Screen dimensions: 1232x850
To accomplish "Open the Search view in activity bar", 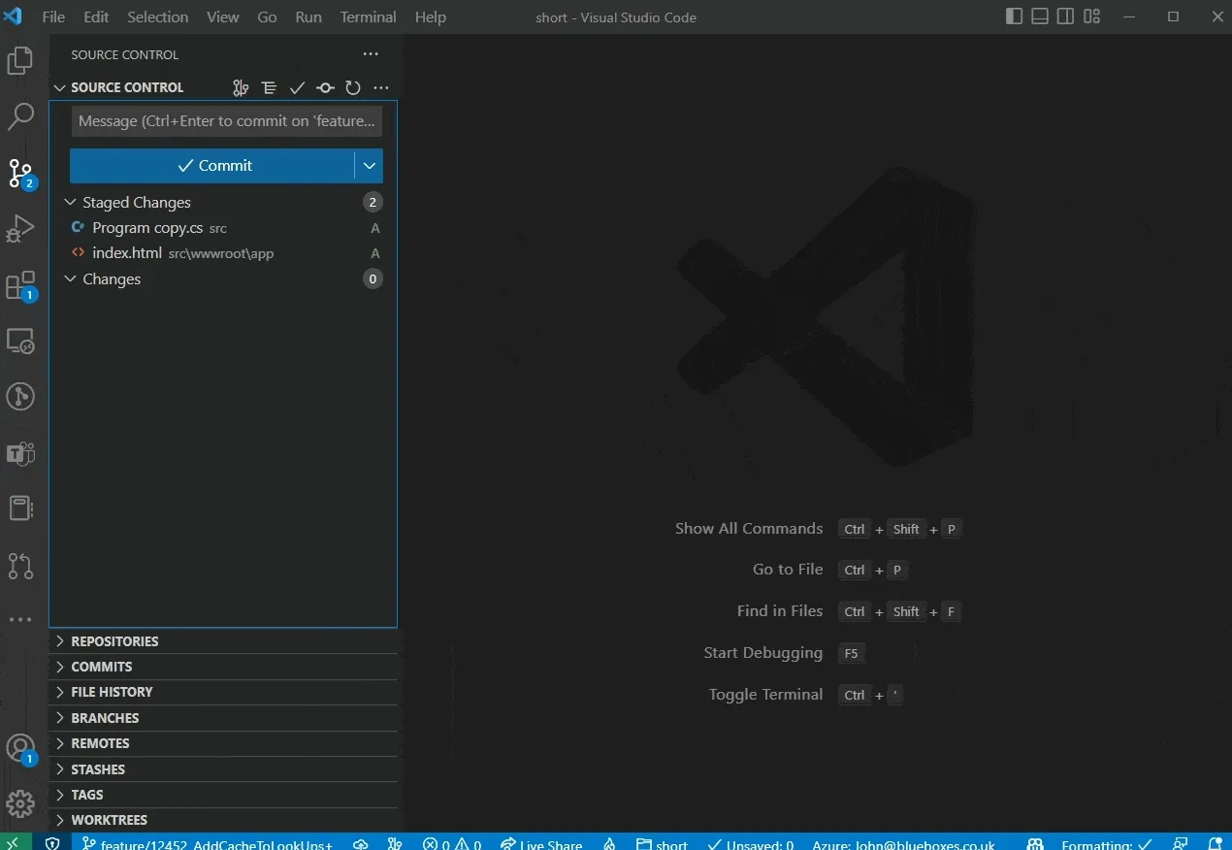I will (20, 117).
